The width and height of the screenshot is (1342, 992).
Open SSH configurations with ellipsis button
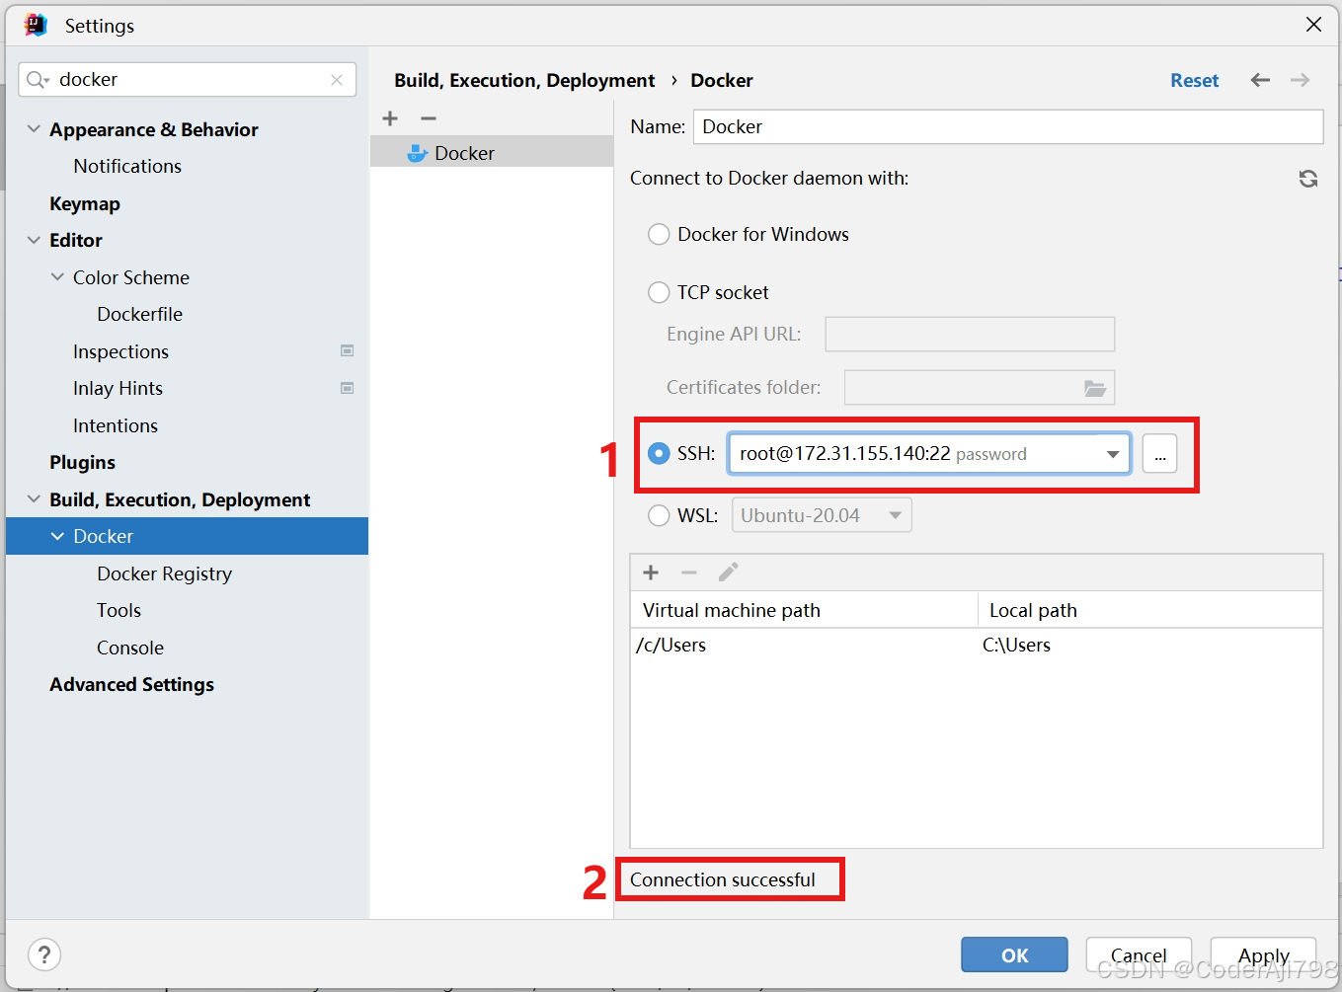point(1159,454)
